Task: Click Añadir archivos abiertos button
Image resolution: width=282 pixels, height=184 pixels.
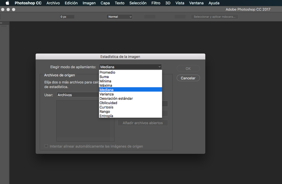Action: 143,123
